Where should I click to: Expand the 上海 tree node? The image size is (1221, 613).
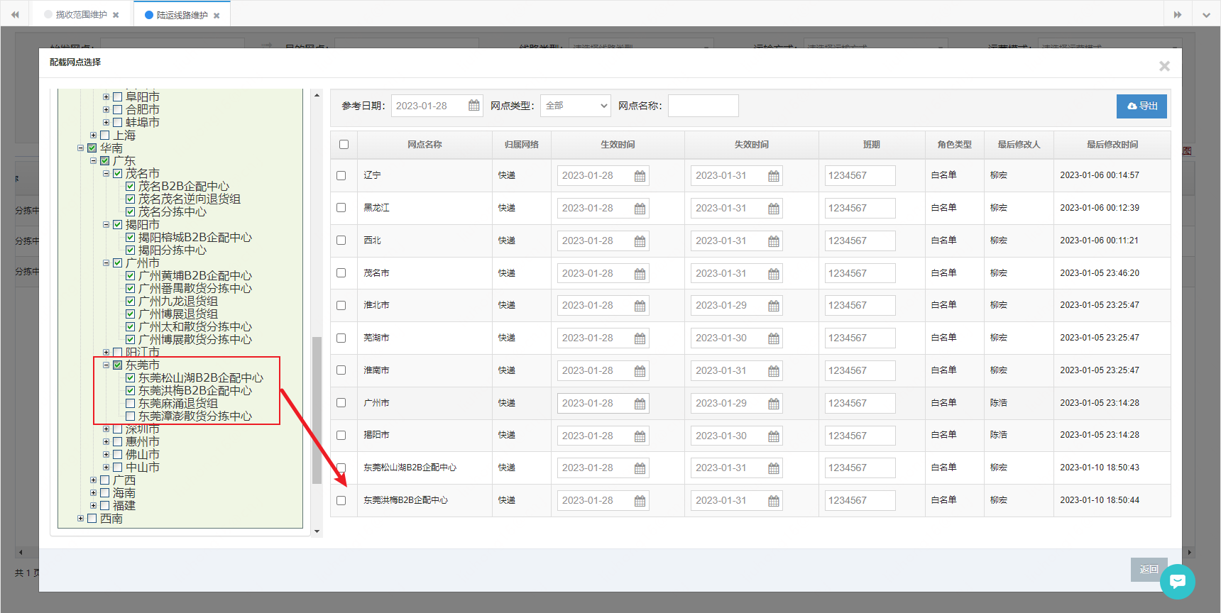click(x=93, y=136)
